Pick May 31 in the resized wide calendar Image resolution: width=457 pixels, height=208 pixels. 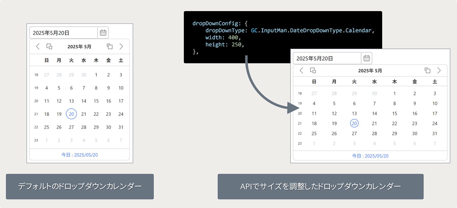pyautogui.click(x=435, y=133)
